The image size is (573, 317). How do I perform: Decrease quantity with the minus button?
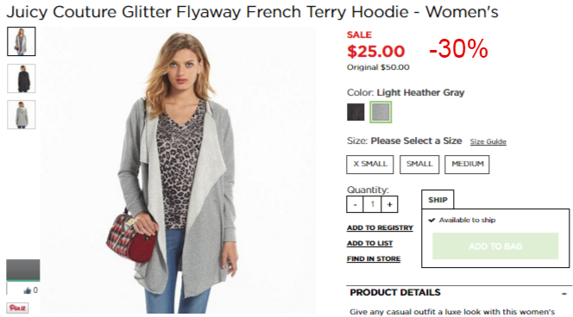click(x=355, y=204)
